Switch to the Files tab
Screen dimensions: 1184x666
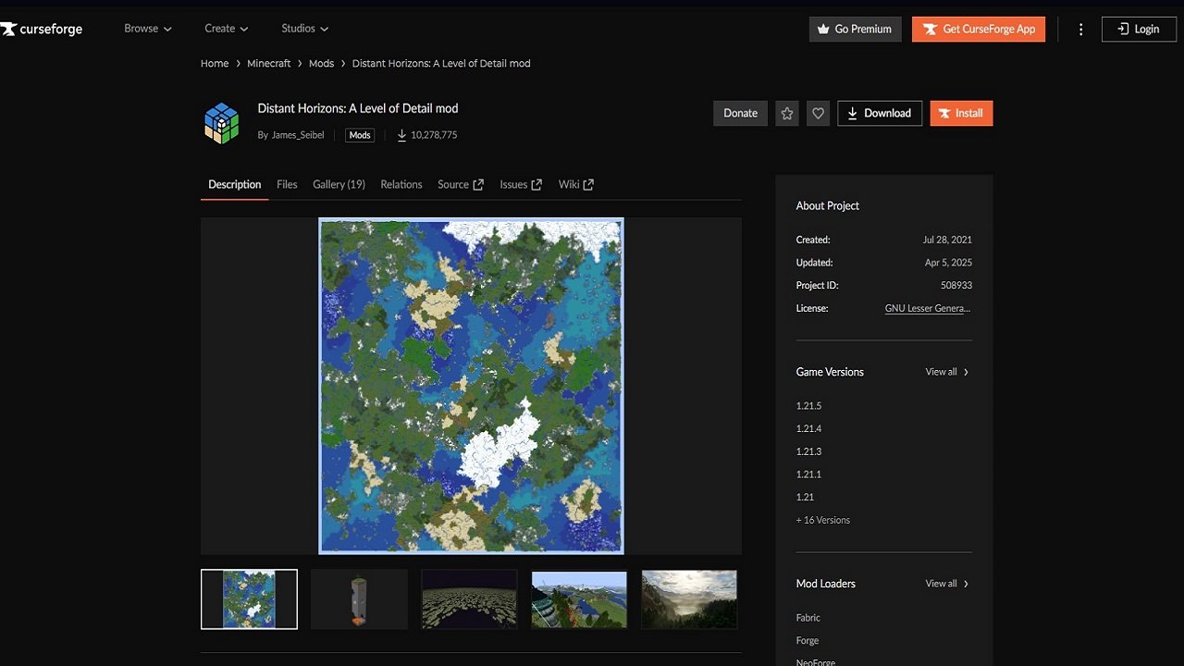287,184
